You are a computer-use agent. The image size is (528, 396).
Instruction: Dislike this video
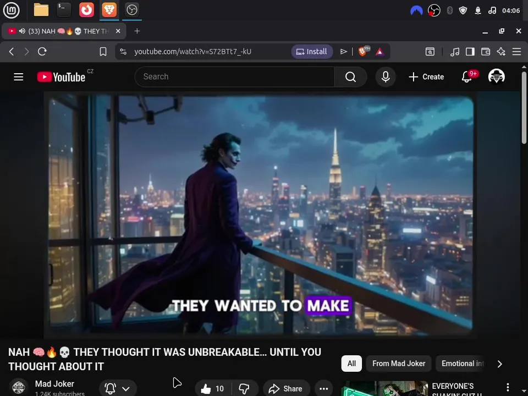tap(244, 389)
